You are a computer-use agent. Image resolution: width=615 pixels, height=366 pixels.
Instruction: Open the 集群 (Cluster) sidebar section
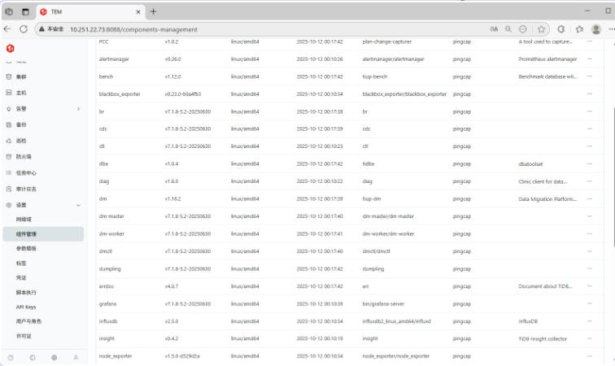20,77
